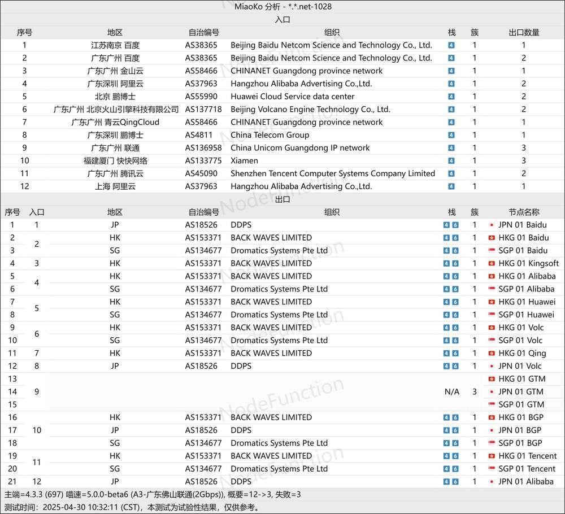Screen dimensions: 565x514
Task: Click the Singapore flag beside SGP 01 Alibaba
Action: [492, 289]
